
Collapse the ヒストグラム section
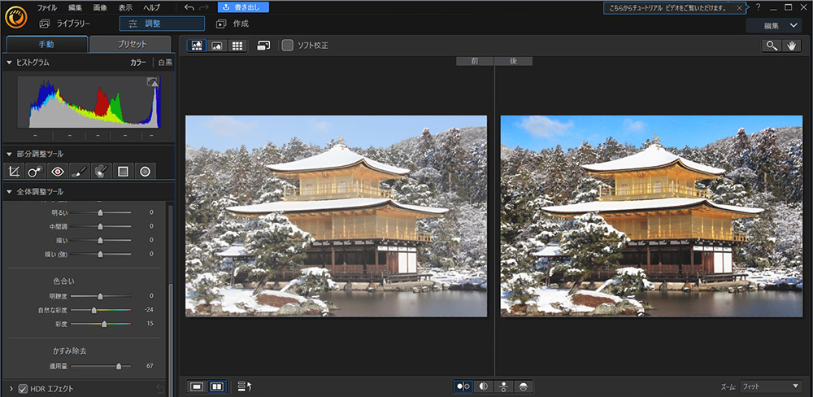coord(9,63)
